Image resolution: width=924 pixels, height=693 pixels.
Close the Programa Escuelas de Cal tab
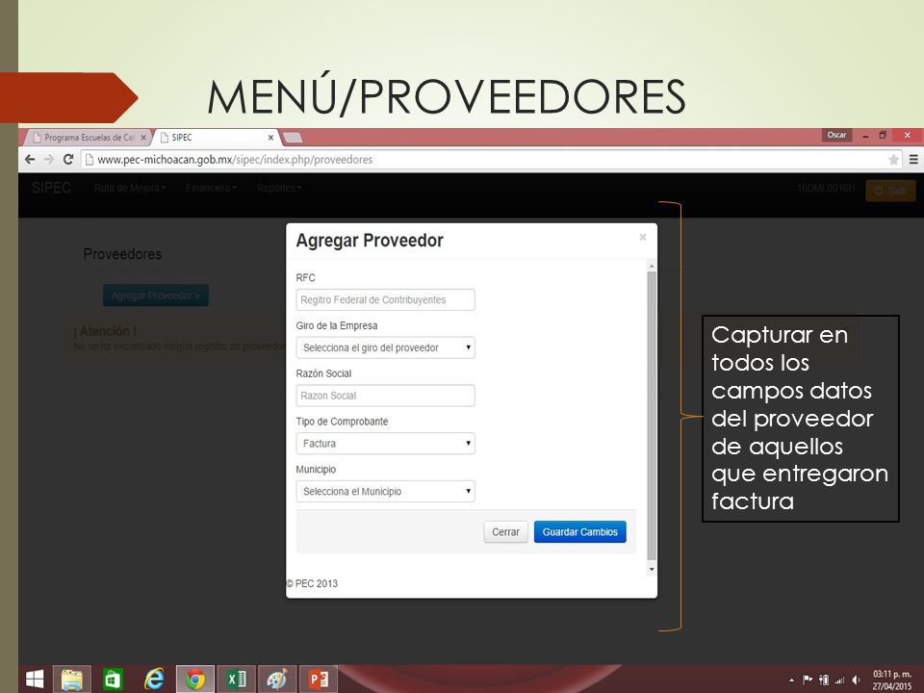pyautogui.click(x=143, y=138)
